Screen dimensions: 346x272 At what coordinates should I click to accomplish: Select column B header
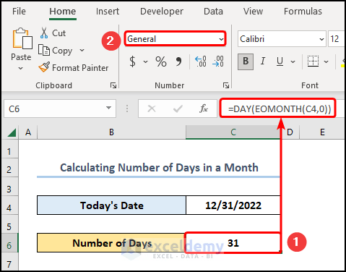pyautogui.click(x=111, y=132)
